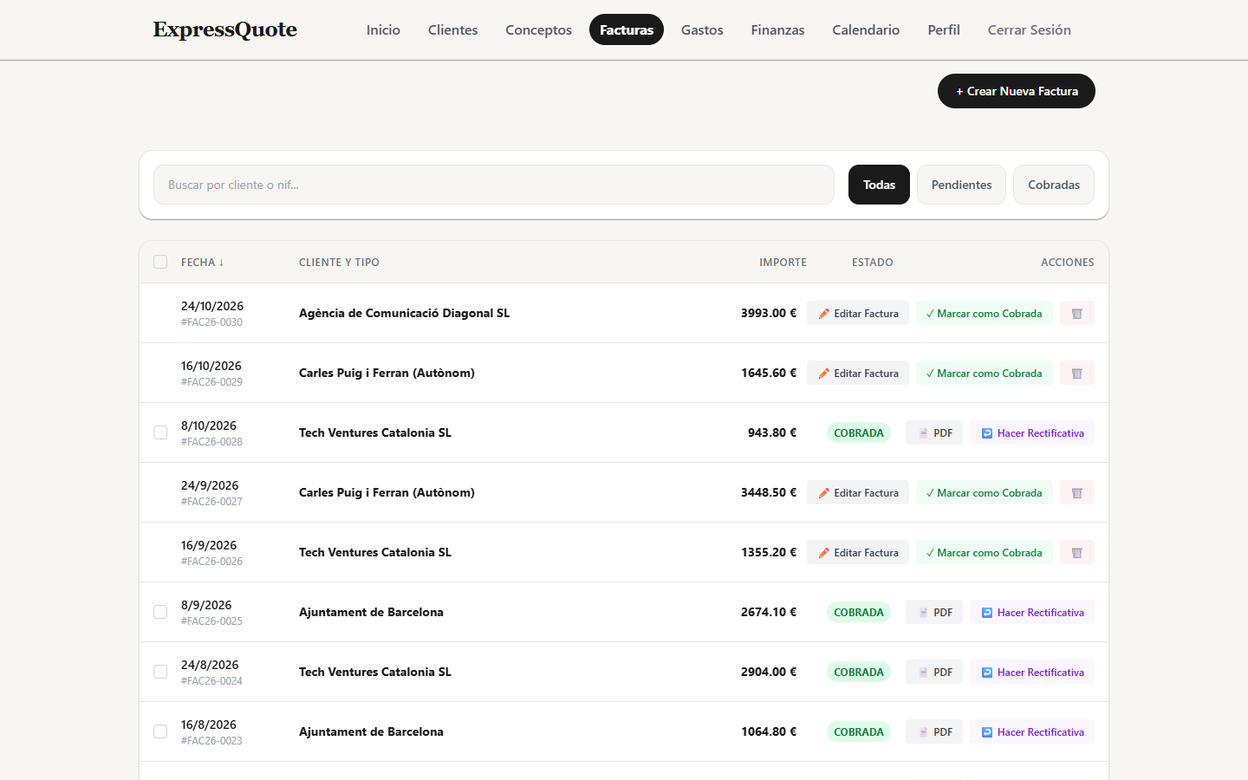
Task: Click Hacer Rectificativa for invoice FAC26-0024
Action: tap(1031, 672)
